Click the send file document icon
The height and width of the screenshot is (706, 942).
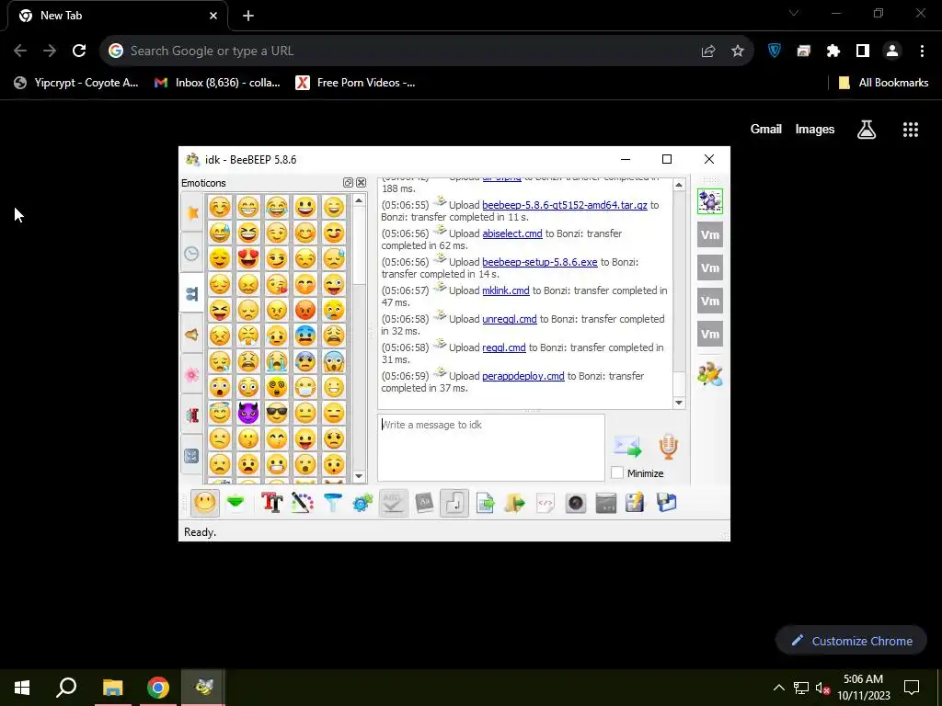(485, 503)
